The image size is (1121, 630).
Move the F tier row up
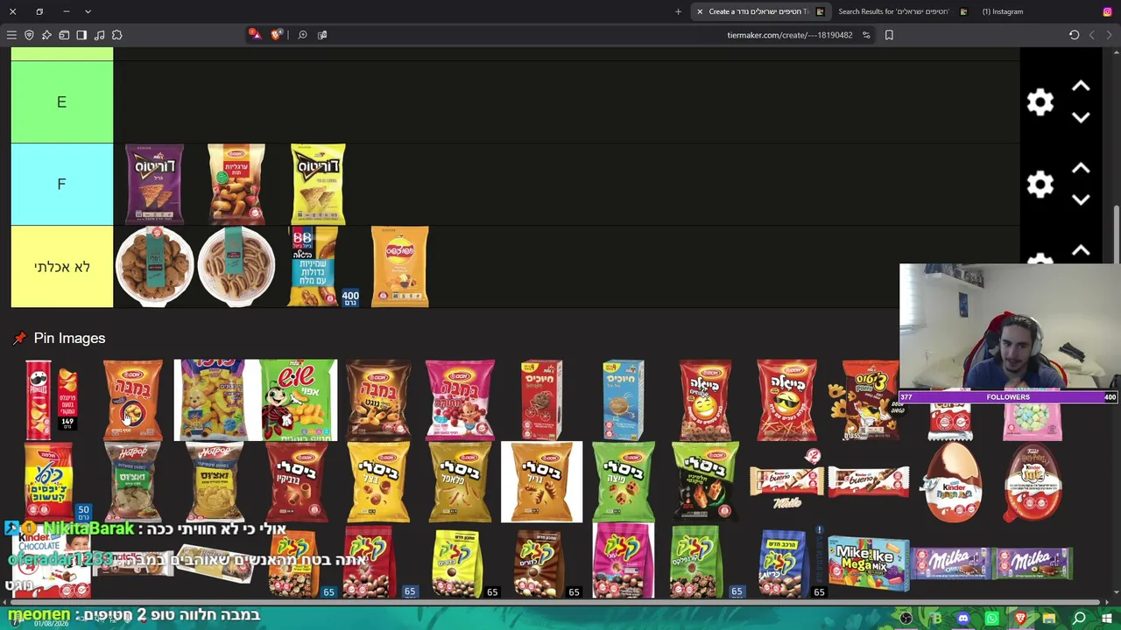pos(1081,169)
